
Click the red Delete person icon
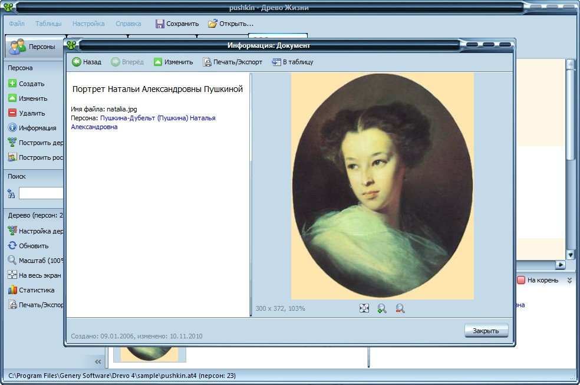tap(12, 113)
